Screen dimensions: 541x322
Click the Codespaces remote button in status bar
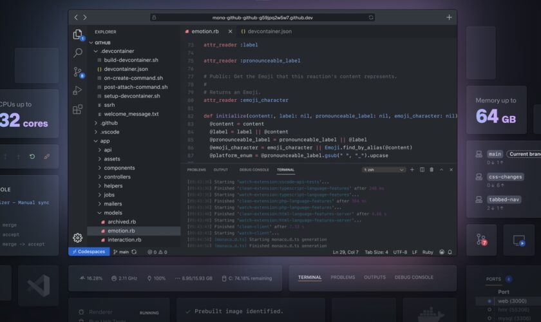pyautogui.click(x=88, y=252)
